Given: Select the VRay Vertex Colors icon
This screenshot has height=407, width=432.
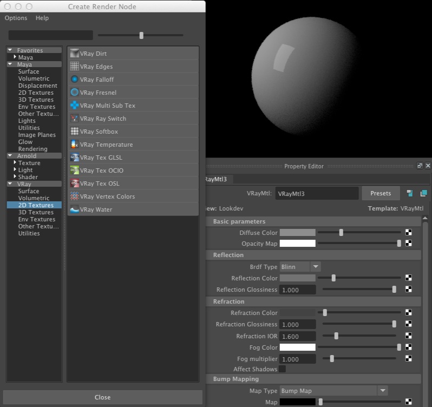Looking at the screenshot, I should [x=74, y=196].
